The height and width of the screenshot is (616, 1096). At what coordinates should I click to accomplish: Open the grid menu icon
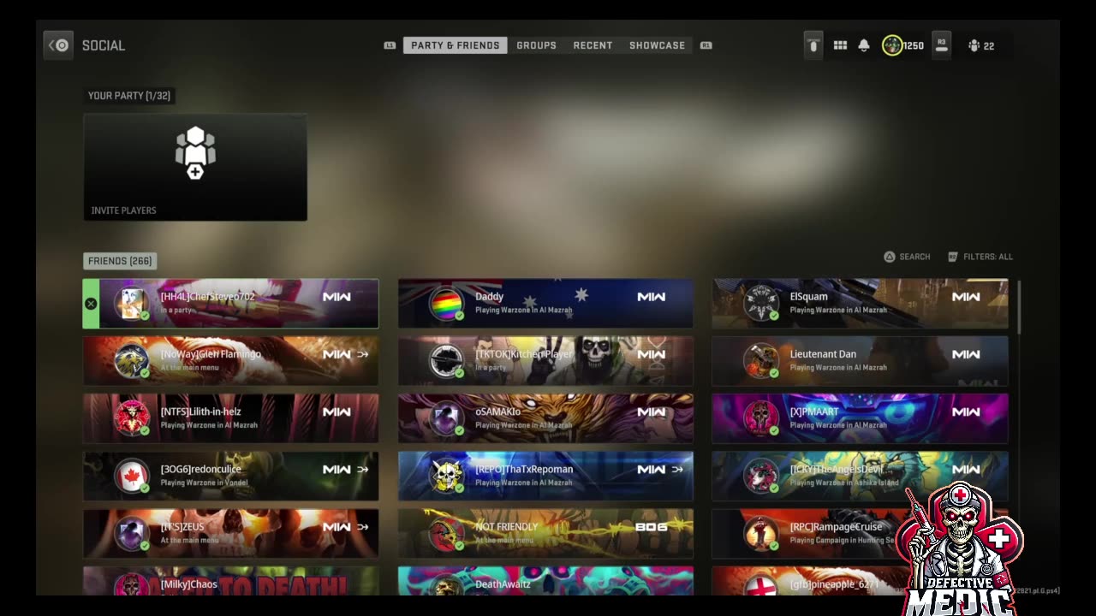(840, 46)
